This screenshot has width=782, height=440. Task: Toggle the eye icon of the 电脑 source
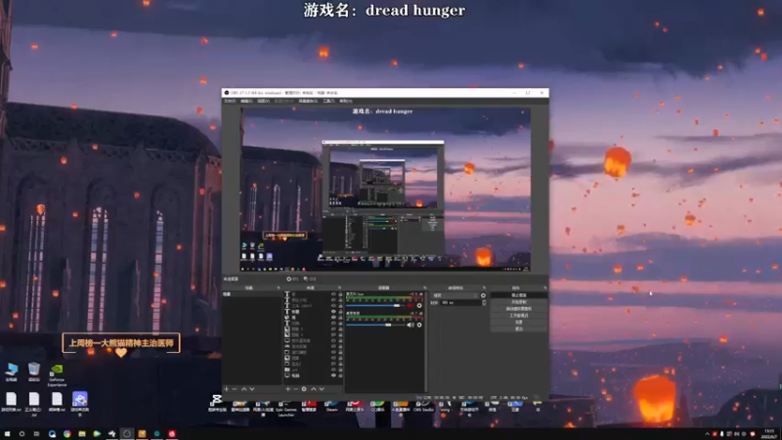333,375
